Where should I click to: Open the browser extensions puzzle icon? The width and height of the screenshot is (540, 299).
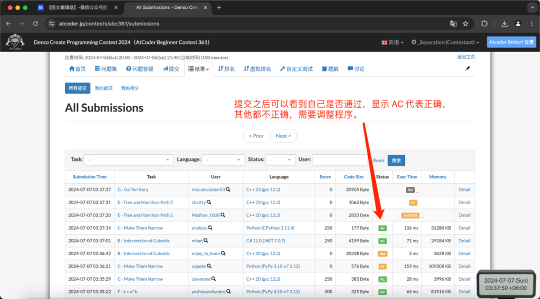pyautogui.click(x=485, y=24)
